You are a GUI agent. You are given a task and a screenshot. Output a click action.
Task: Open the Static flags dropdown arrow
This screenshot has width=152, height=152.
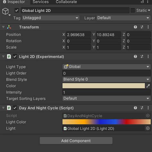tap(149, 11)
